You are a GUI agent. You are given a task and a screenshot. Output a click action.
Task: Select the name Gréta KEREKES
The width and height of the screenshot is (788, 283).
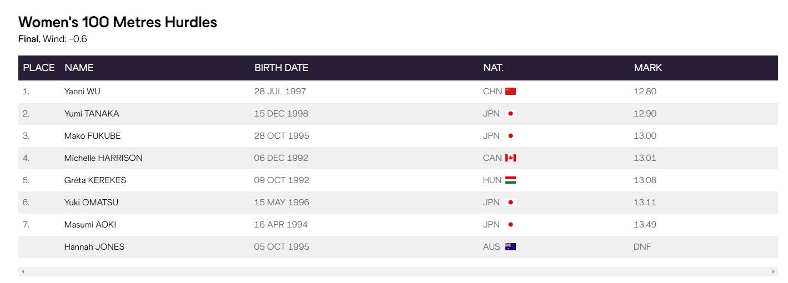95,180
